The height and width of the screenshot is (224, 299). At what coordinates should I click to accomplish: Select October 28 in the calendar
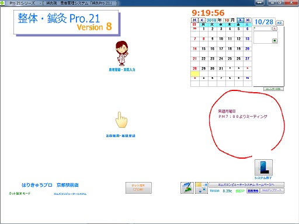195,68
